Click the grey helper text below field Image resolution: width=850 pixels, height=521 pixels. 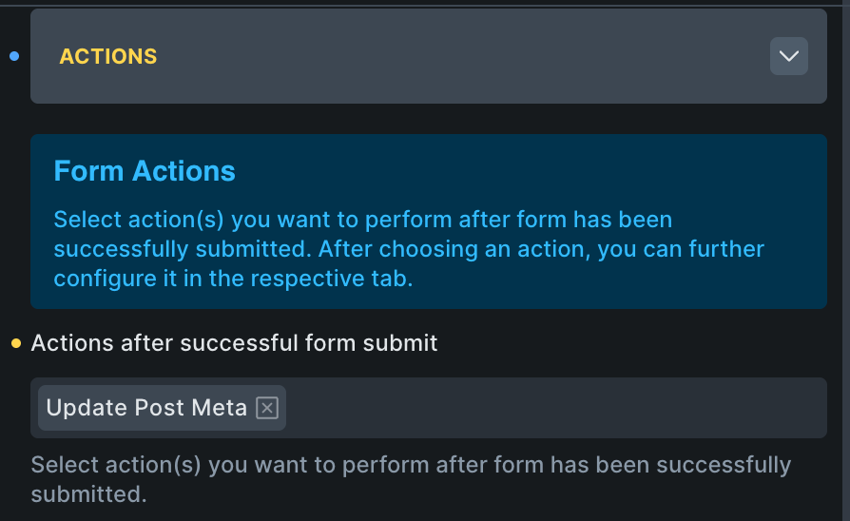pos(409,466)
